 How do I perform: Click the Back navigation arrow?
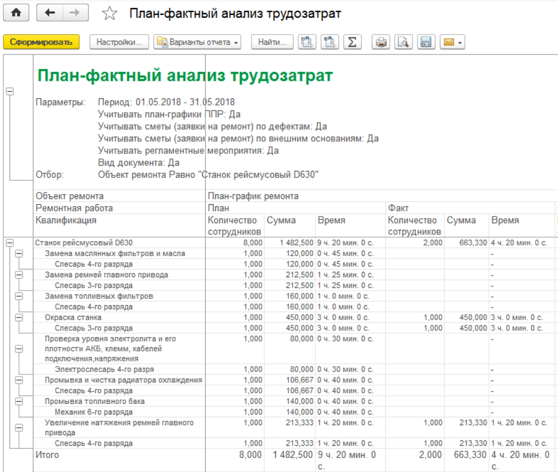coord(50,13)
